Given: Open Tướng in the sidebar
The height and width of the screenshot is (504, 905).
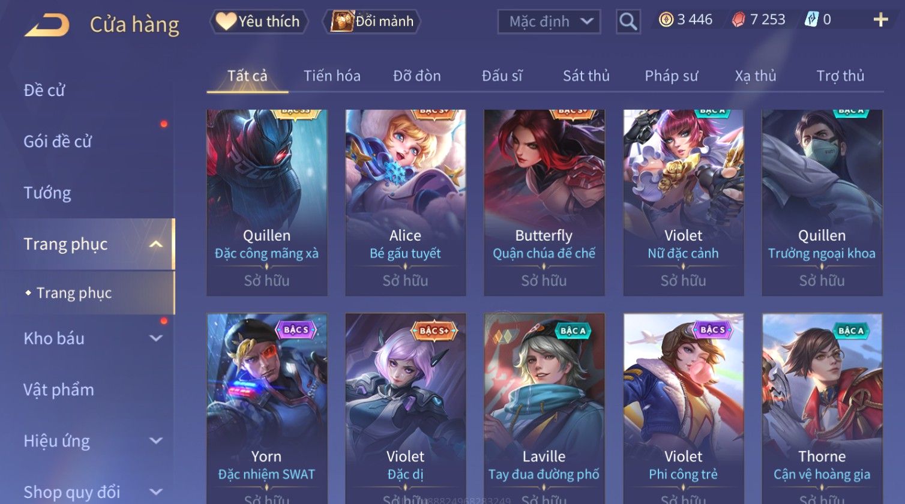Looking at the screenshot, I should pyautogui.click(x=47, y=193).
